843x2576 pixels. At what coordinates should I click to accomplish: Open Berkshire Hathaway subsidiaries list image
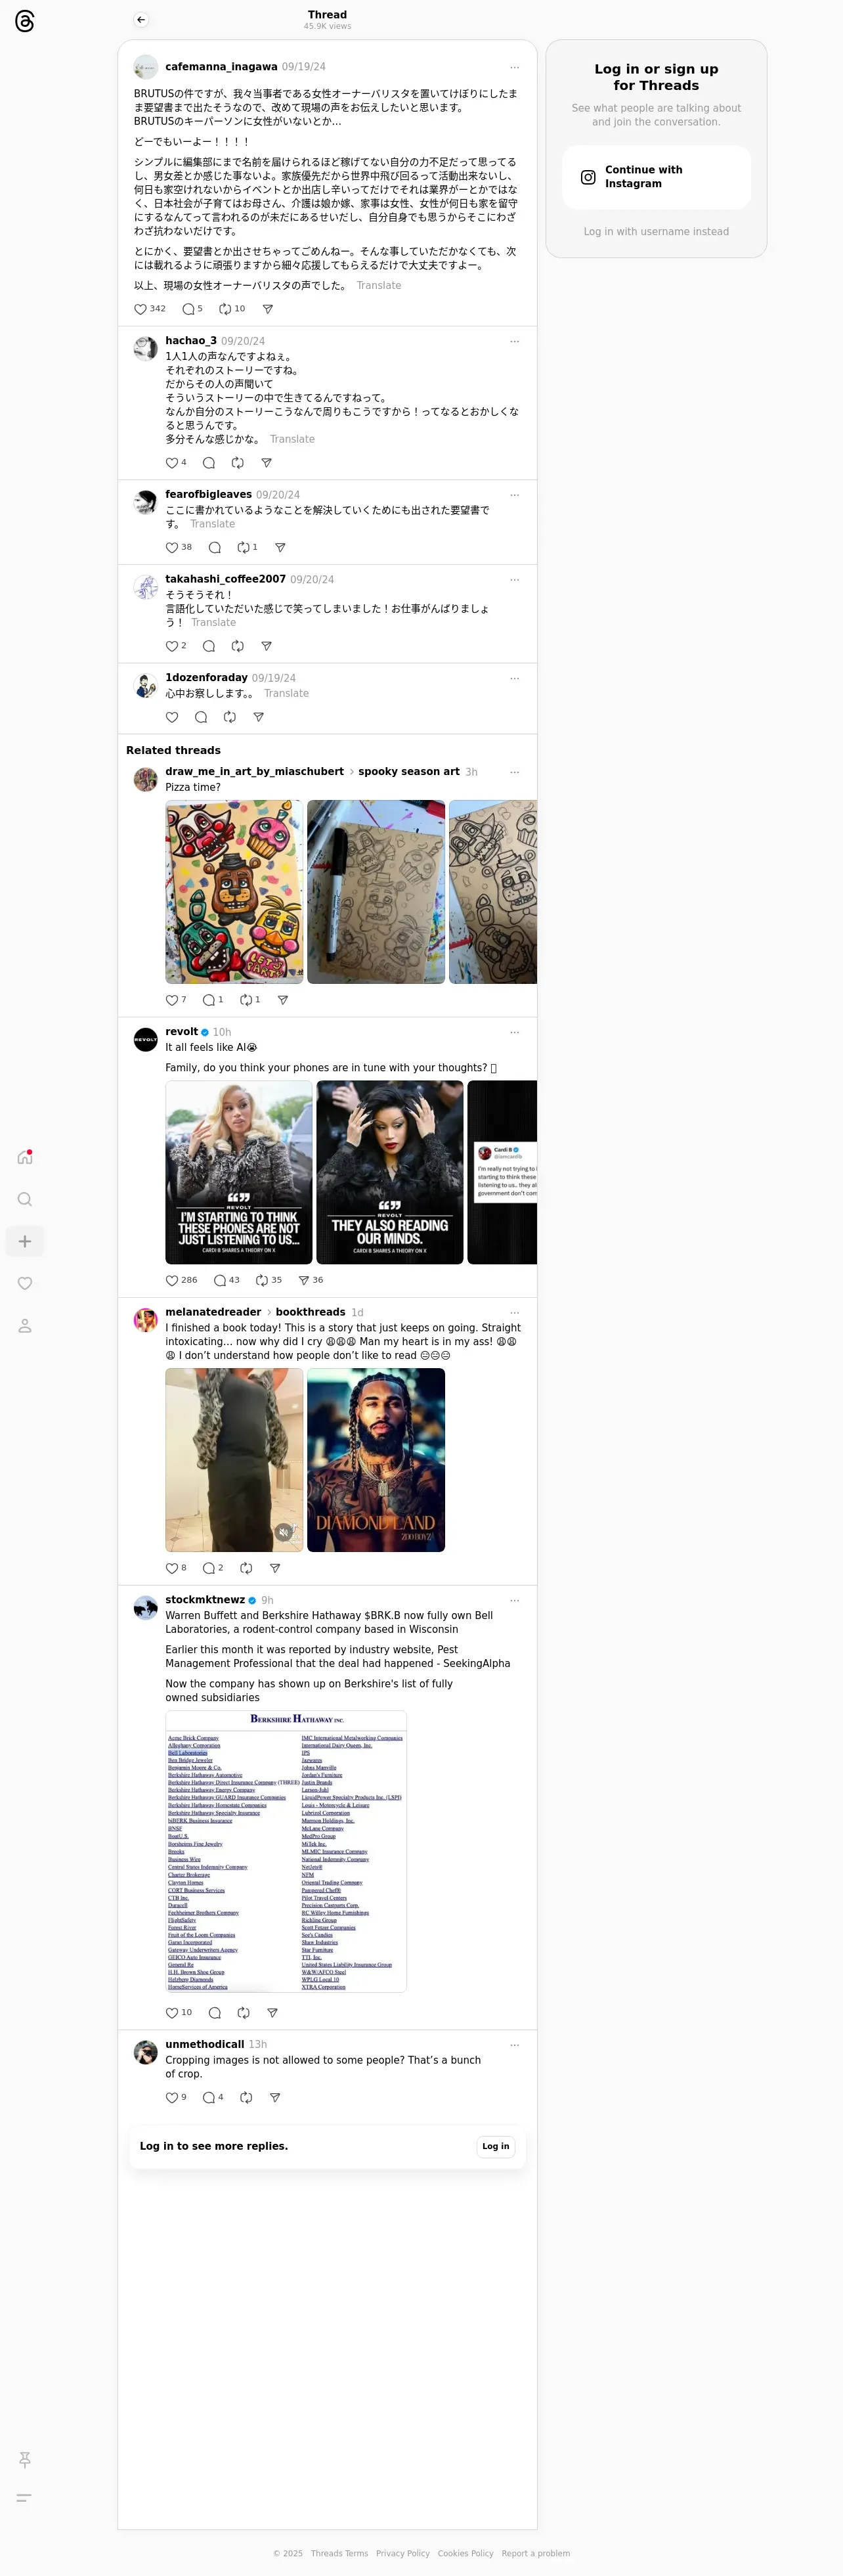[x=286, y=1852]
